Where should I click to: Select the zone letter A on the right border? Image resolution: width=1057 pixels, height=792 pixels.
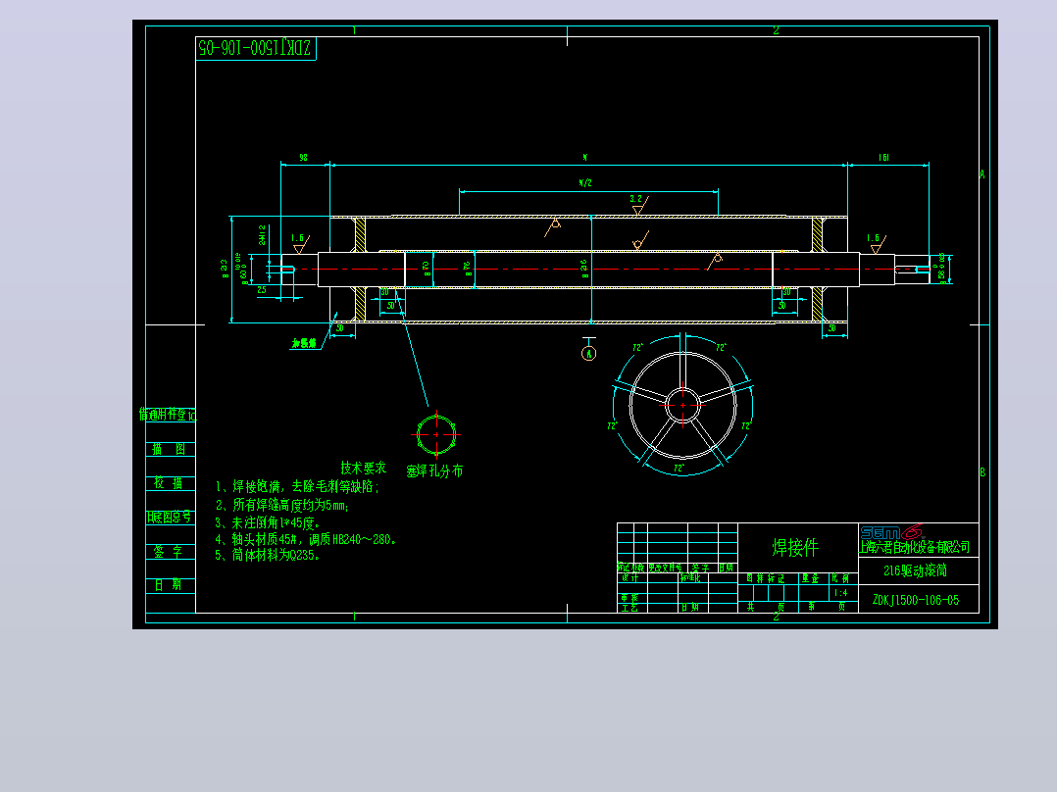pyautogui.click(x=982, y=173)
